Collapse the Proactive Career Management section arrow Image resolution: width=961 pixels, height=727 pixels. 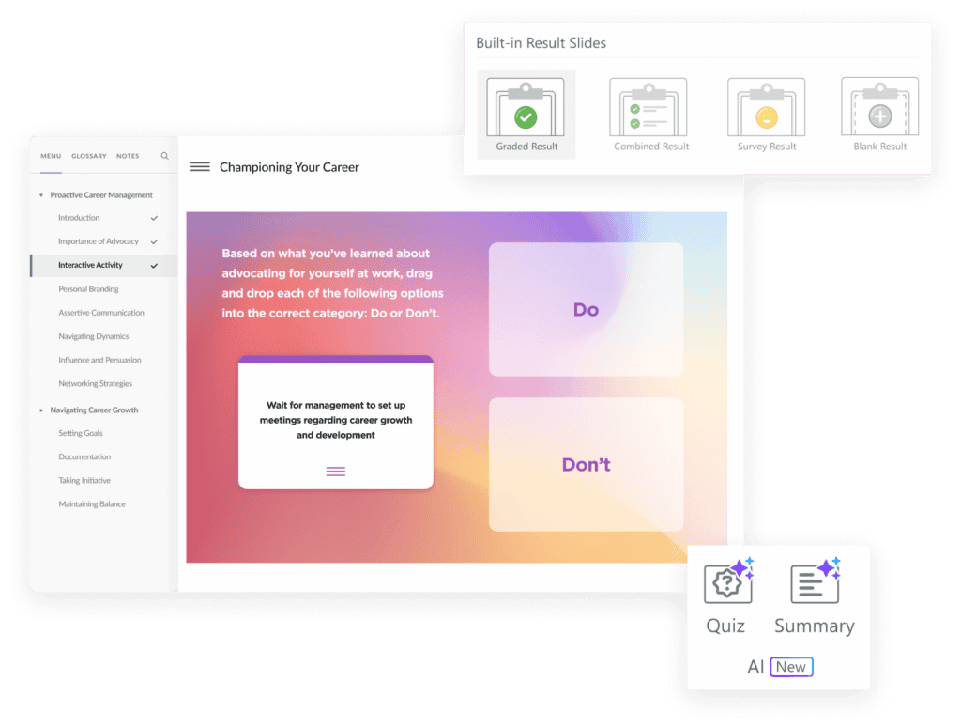[41, 195]
